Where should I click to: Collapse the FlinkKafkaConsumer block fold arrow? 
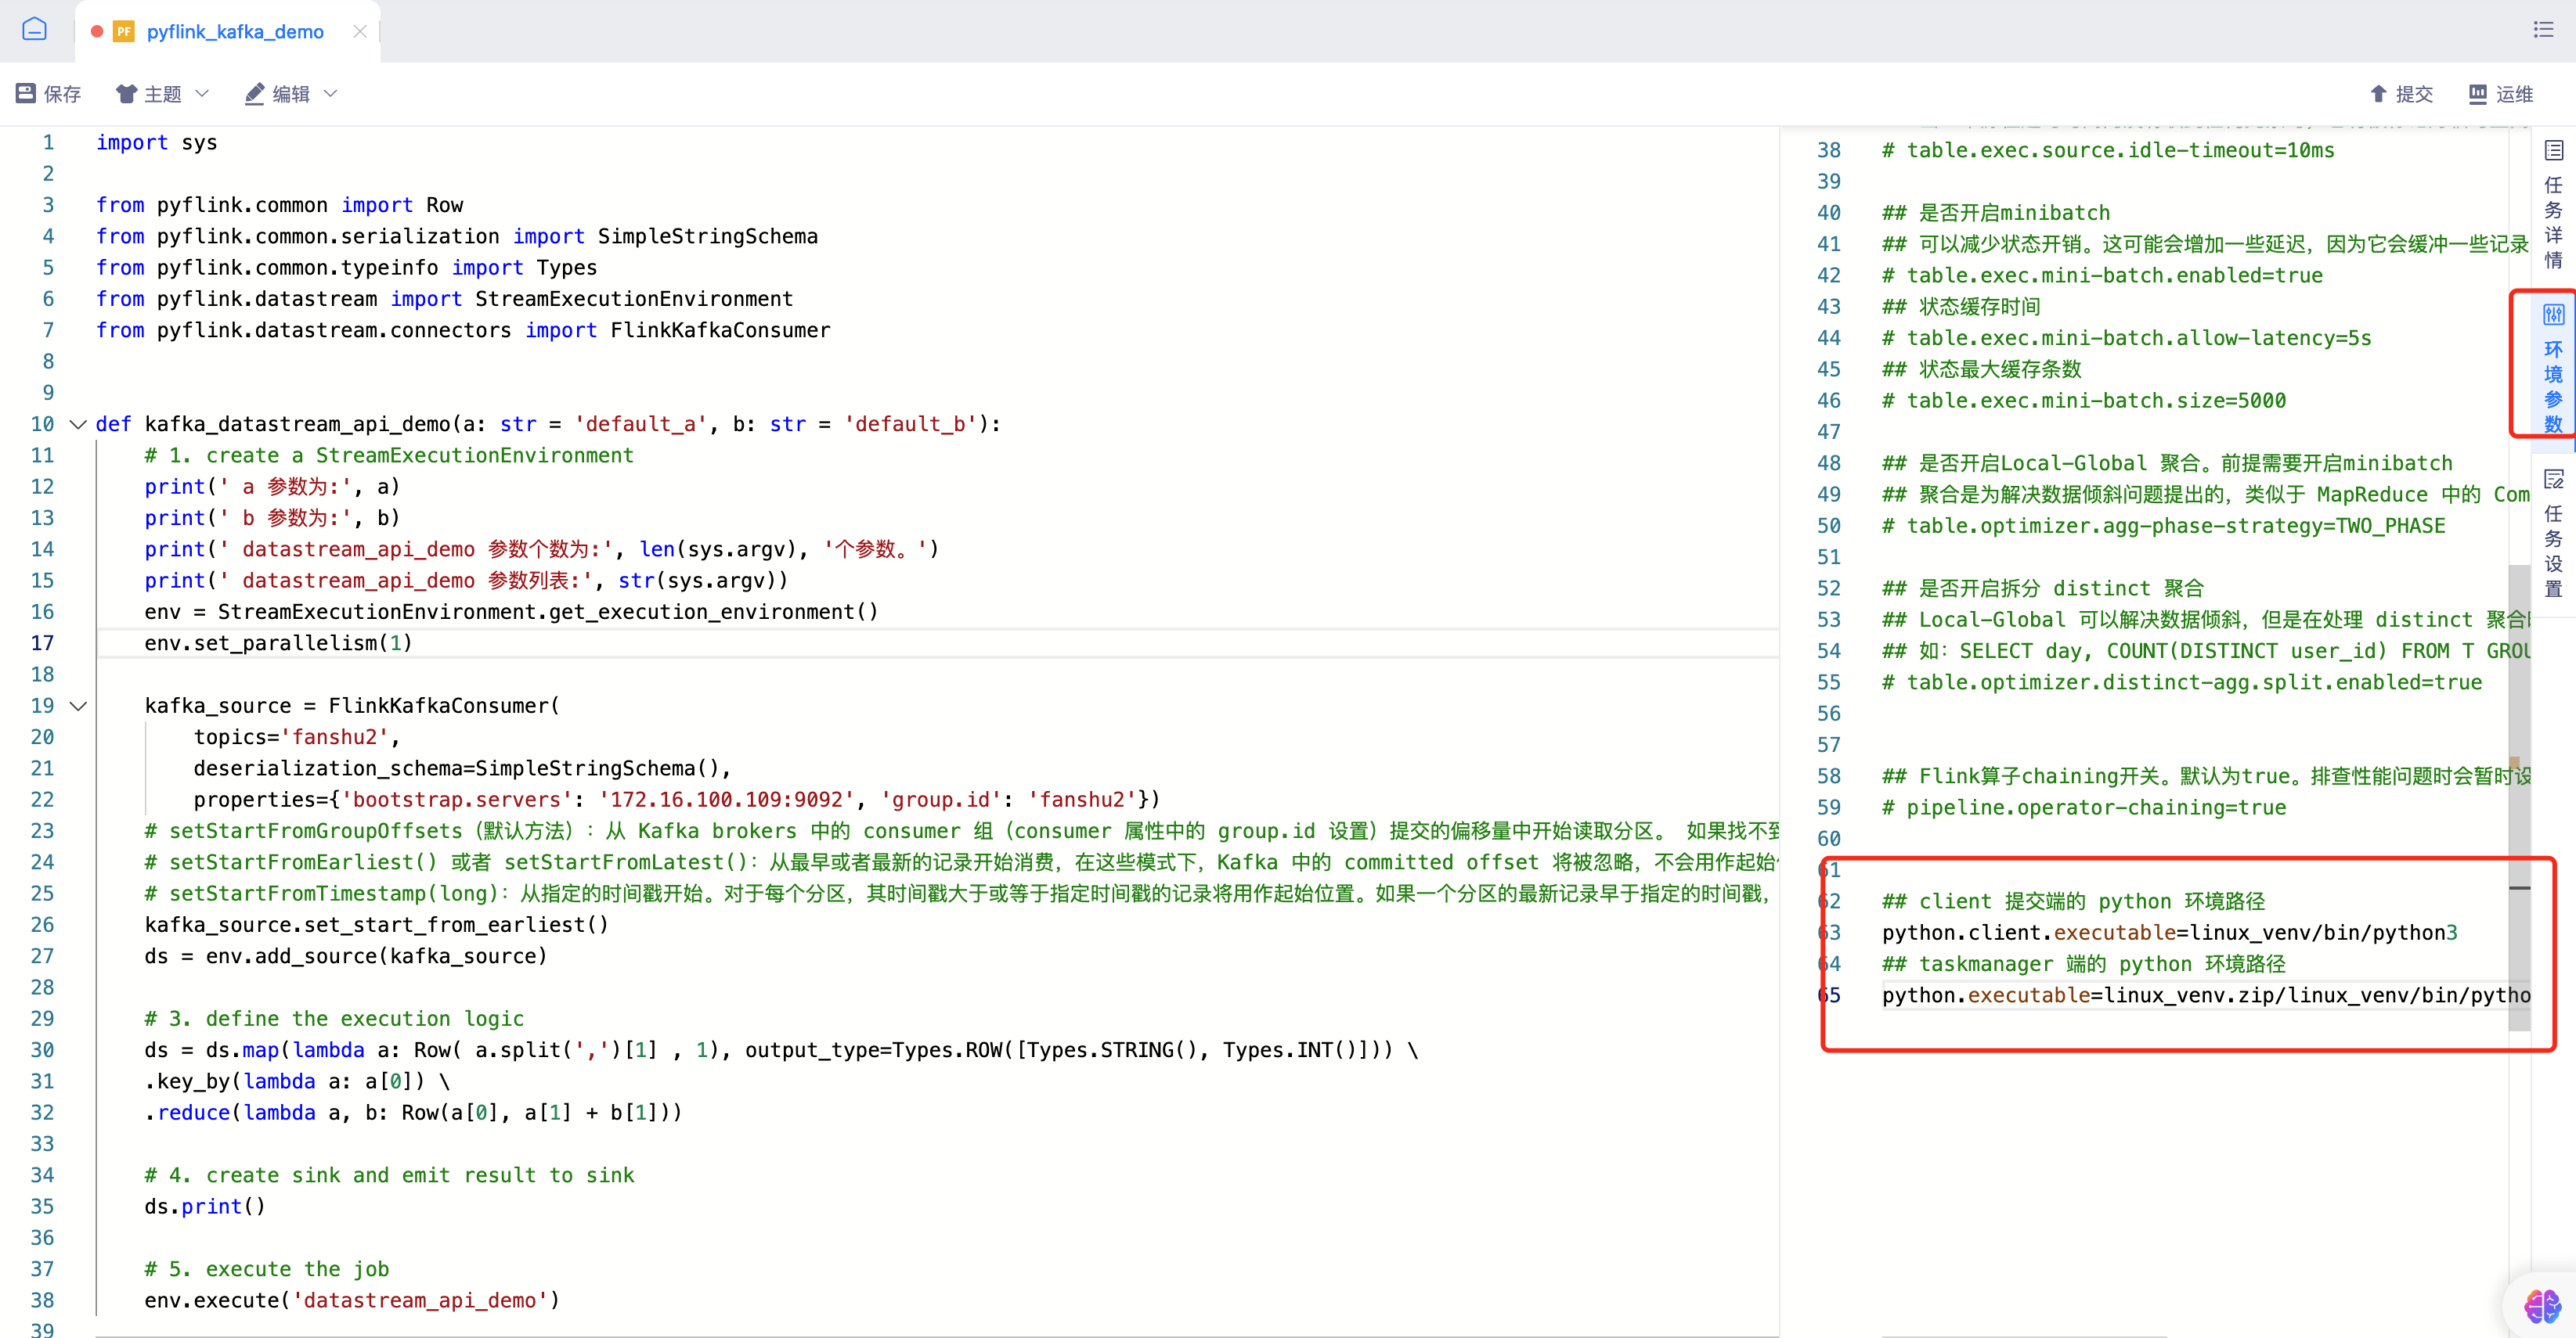click(x=78, y=707)
